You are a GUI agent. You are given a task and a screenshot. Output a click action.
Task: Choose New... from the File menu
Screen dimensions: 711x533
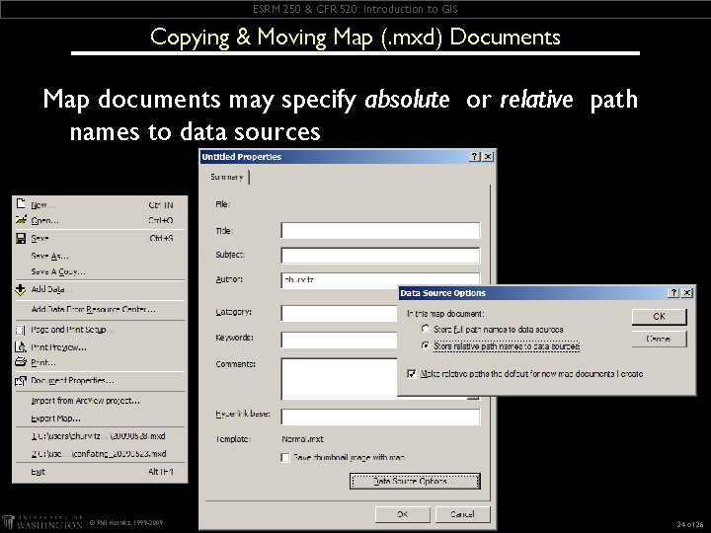[x=102, y=205]
